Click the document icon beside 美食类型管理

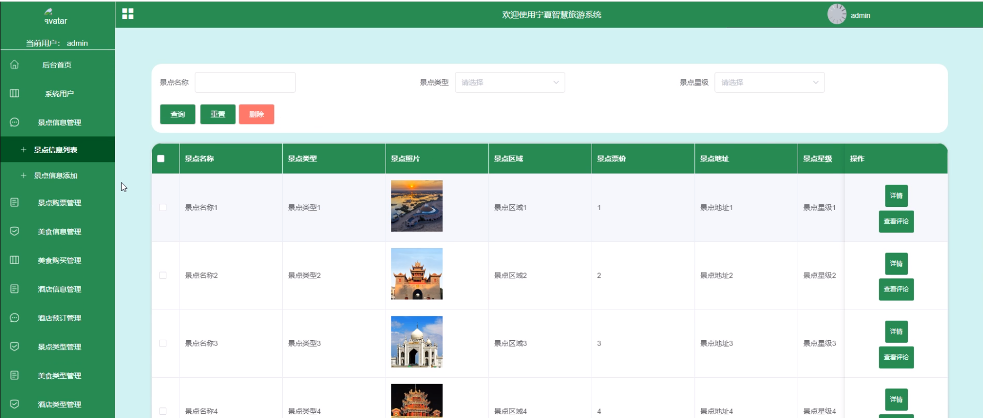coord(14,375)
